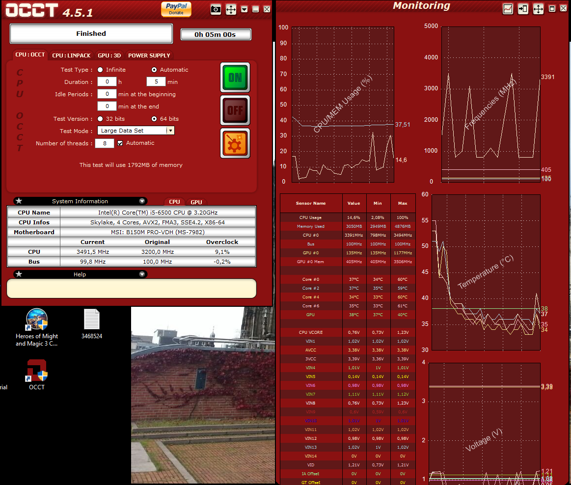Select the Memory Used sensor row
571x485 pixels.
tap(348, 226)
